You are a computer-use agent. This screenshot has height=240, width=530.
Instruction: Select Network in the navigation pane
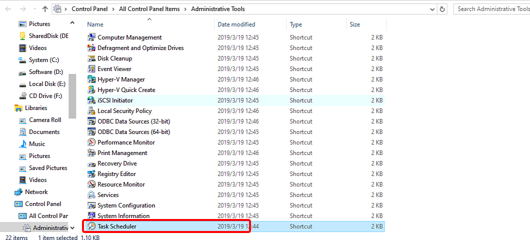(x=36, y=192)
